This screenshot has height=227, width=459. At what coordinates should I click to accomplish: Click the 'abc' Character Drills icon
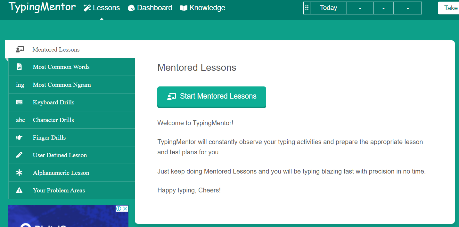click(x=20, y=120)
